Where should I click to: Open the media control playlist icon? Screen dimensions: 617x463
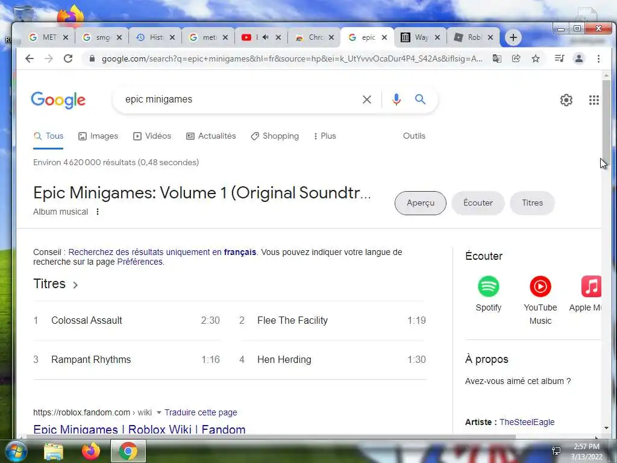(x=559, y=58)
